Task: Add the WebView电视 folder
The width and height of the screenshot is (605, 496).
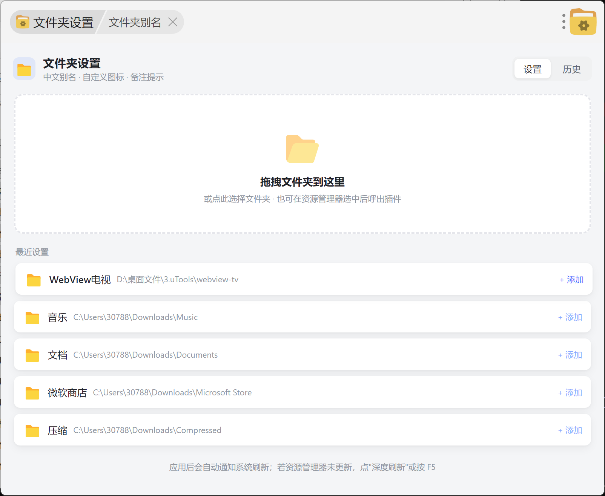Action: click(571, 279)
